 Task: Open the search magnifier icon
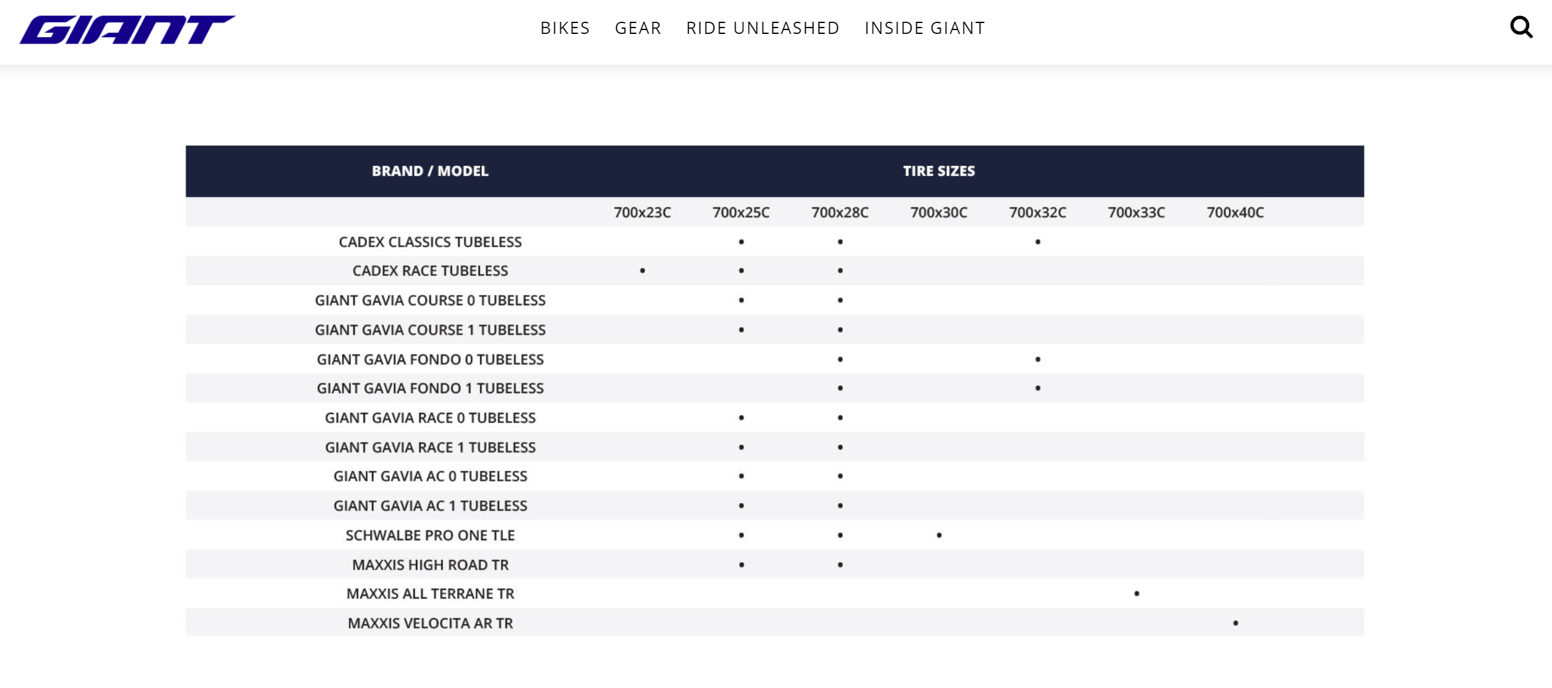click(x=1521, y=28)
